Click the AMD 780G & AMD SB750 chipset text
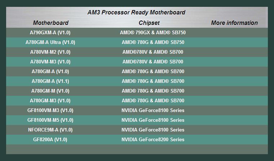Screen dimensions: 274x161 [x=153, y=42]
